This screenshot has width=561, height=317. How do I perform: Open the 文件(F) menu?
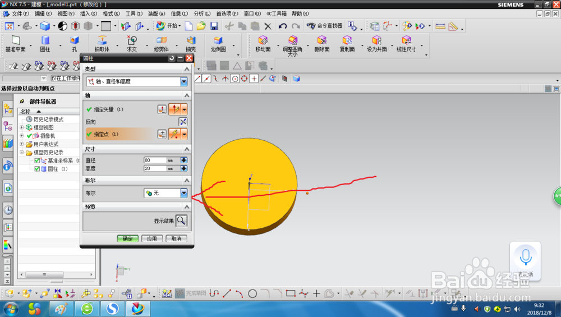(x=20, y=13)
